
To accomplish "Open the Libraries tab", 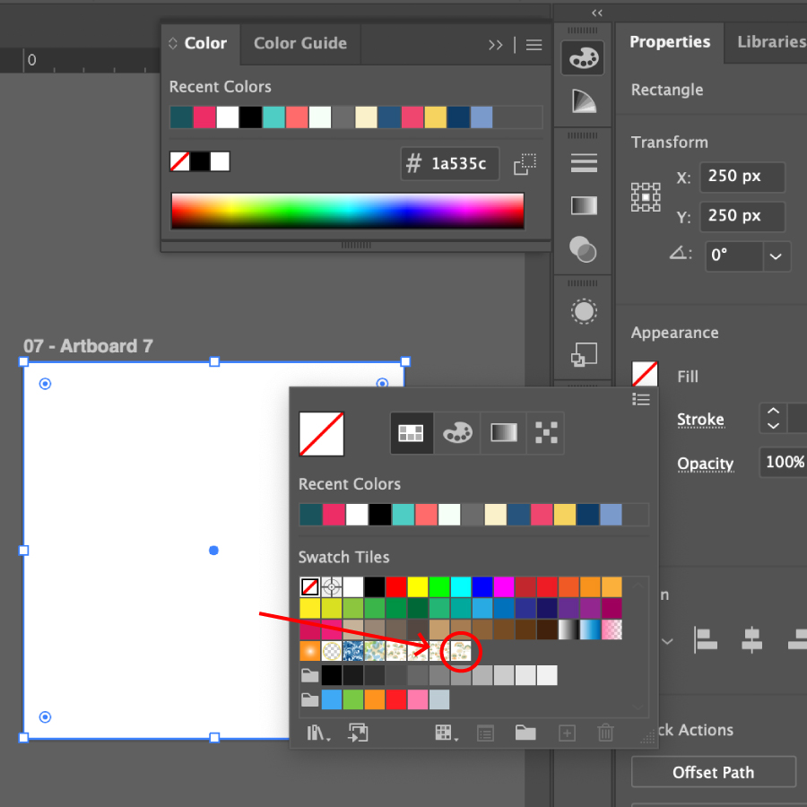I will (771, 41).
